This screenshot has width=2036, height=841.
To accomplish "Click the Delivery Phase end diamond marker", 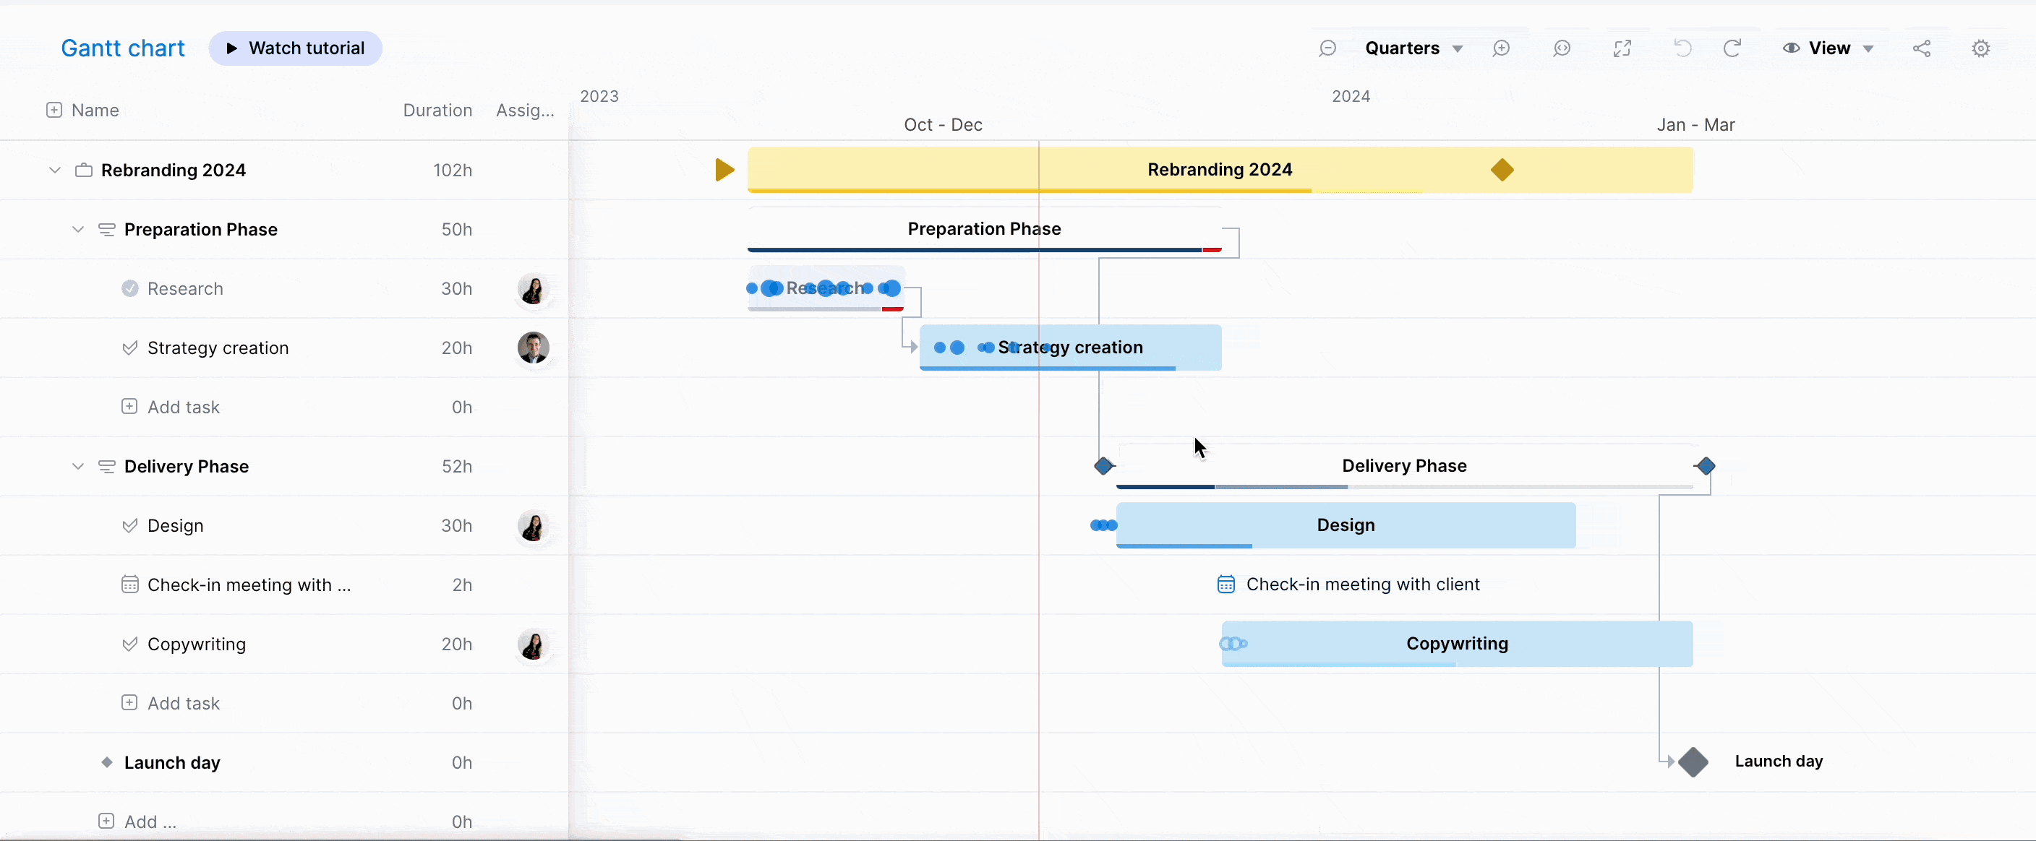I will click(x=1706, y=466).
